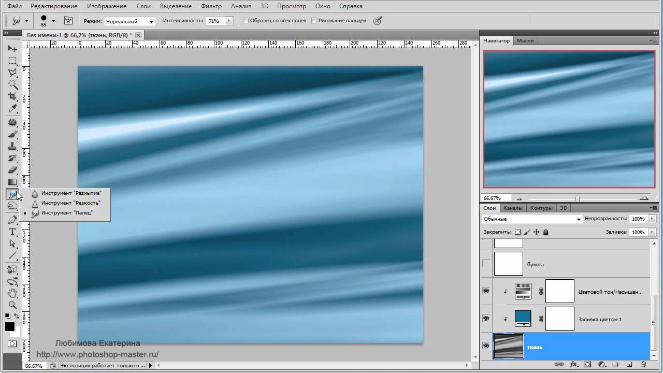The width and height of the screenshot is (663, 373).
Task: Switch to the Каналы tab
Action: (513, 208)
